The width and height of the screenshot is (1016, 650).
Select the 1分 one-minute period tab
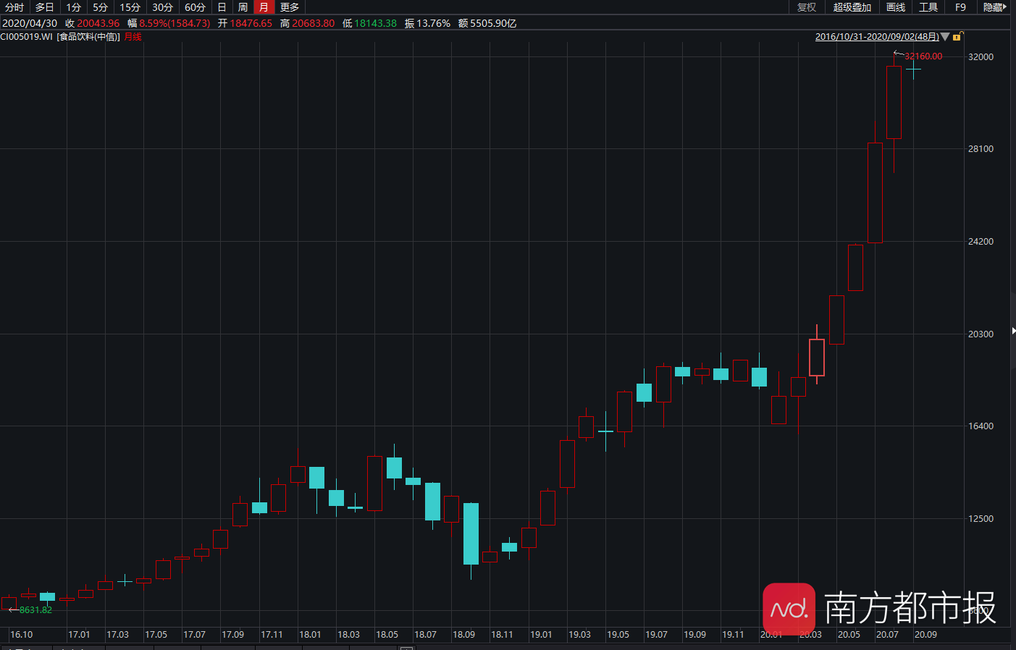click(74, 7)
